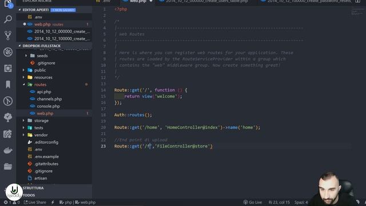Open the Explorer activity bar icon
Viewport: 366px width, 206px height.
8,4
